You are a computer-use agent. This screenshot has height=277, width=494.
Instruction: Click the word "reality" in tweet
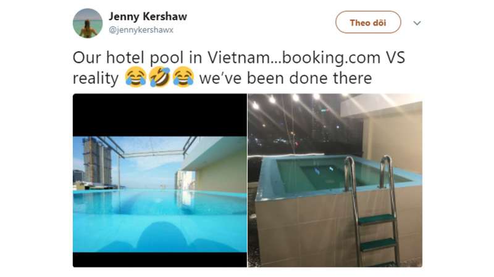(96, 78)
